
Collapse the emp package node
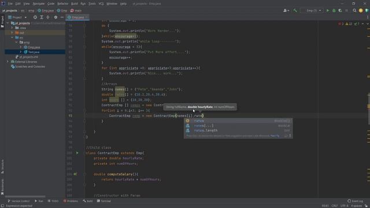tap(16, 42)
